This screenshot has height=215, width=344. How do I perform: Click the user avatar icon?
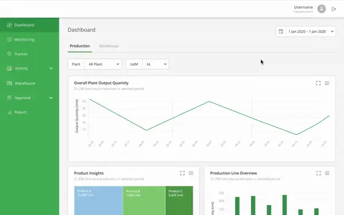tap(322, 9)
